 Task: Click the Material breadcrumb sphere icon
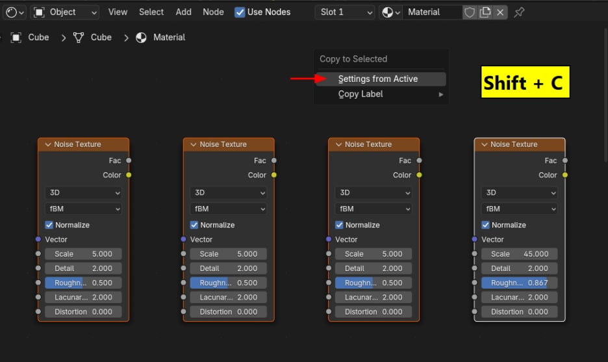point(141,38)
